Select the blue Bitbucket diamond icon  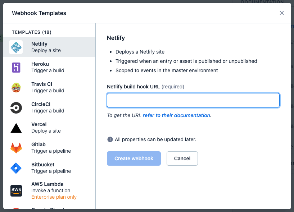click(x=16, y=168)
